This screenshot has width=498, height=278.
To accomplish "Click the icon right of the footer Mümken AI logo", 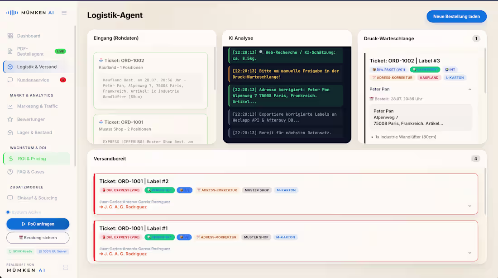I will [x=66, y=268].
